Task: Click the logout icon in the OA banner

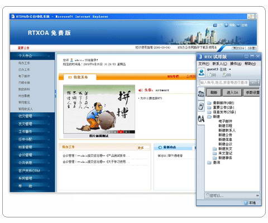Action: pyautogui.click(x=238, y=25)
